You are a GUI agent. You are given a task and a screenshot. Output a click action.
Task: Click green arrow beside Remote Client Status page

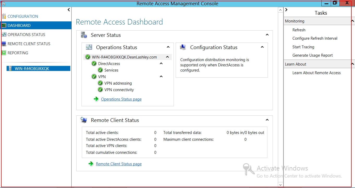click(91, 164)
